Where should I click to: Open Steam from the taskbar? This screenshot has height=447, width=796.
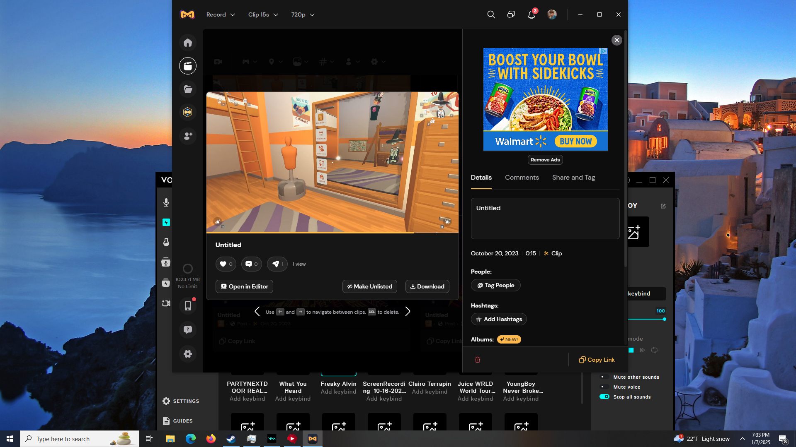click(231, 439)
